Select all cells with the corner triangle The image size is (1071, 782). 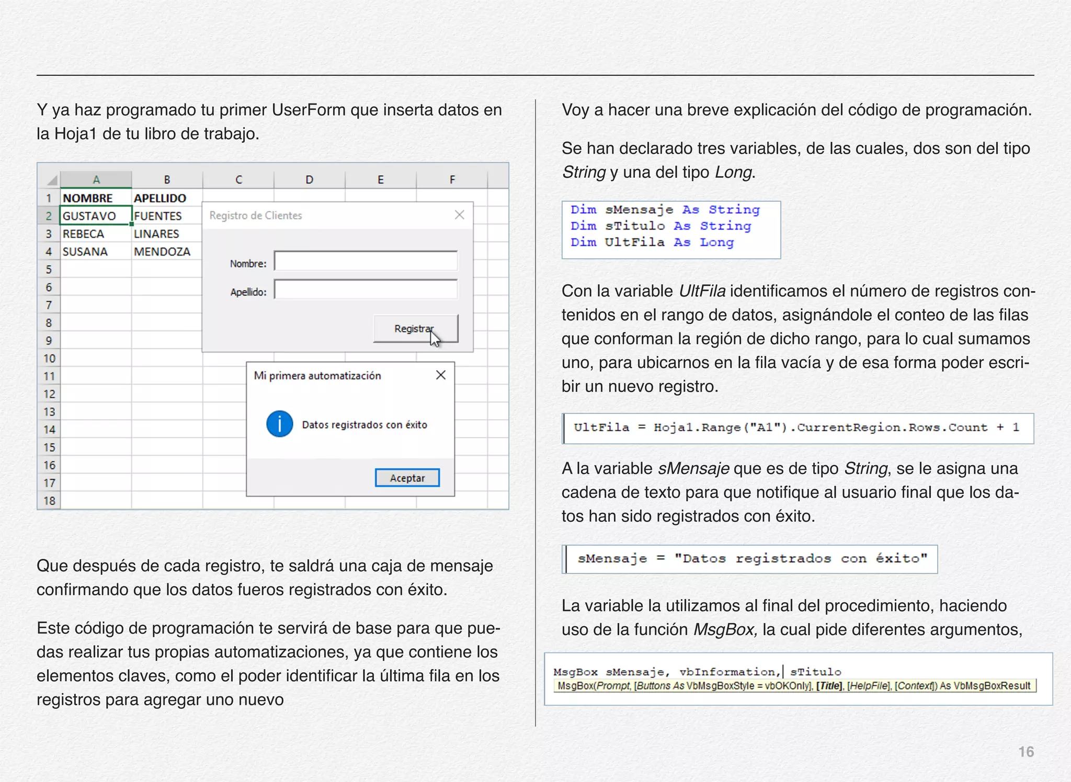click(51, 180)
